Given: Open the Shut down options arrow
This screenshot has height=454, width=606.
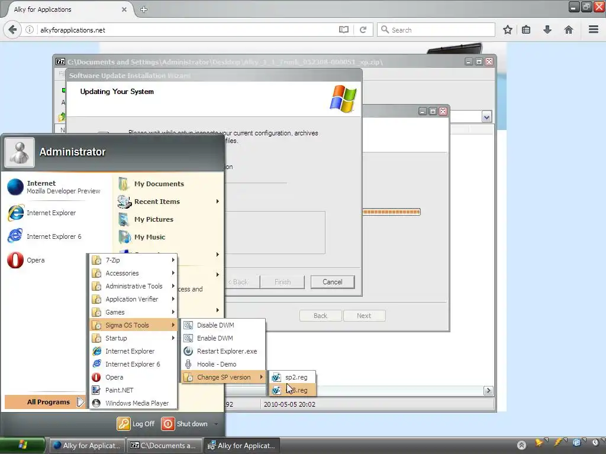Looking at the screenshot, I should pyautogui.click(x=216, y=424).
